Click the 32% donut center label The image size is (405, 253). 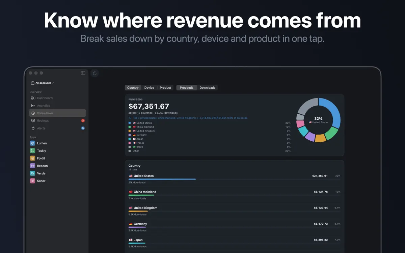318,119
